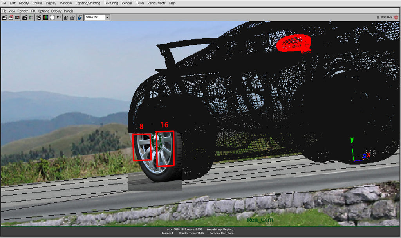The height and width of the screenshot is (238, 401).
Task: Keep the current image in Render View
Action: coord(65,17)
